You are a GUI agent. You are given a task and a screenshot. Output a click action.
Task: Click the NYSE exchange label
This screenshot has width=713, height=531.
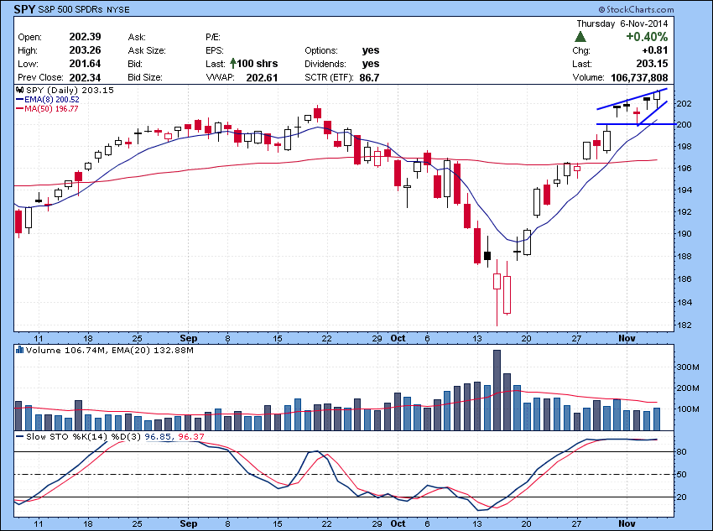pos(117,9)
